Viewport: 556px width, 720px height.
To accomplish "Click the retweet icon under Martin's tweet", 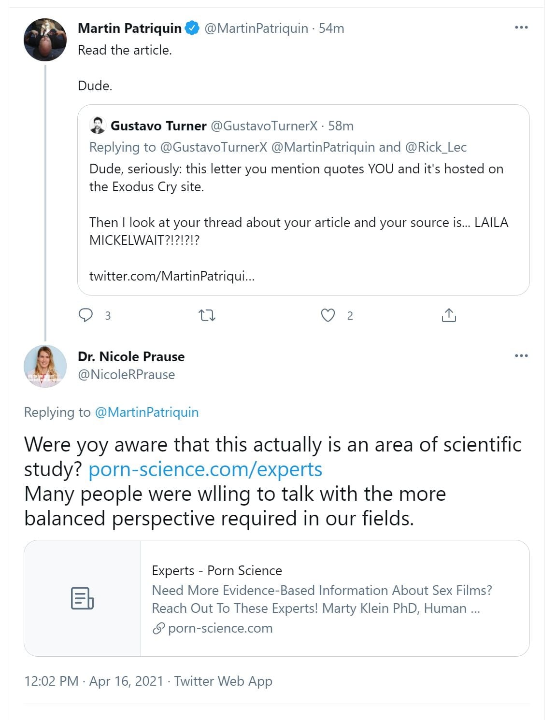I will [x=207, y=315].
